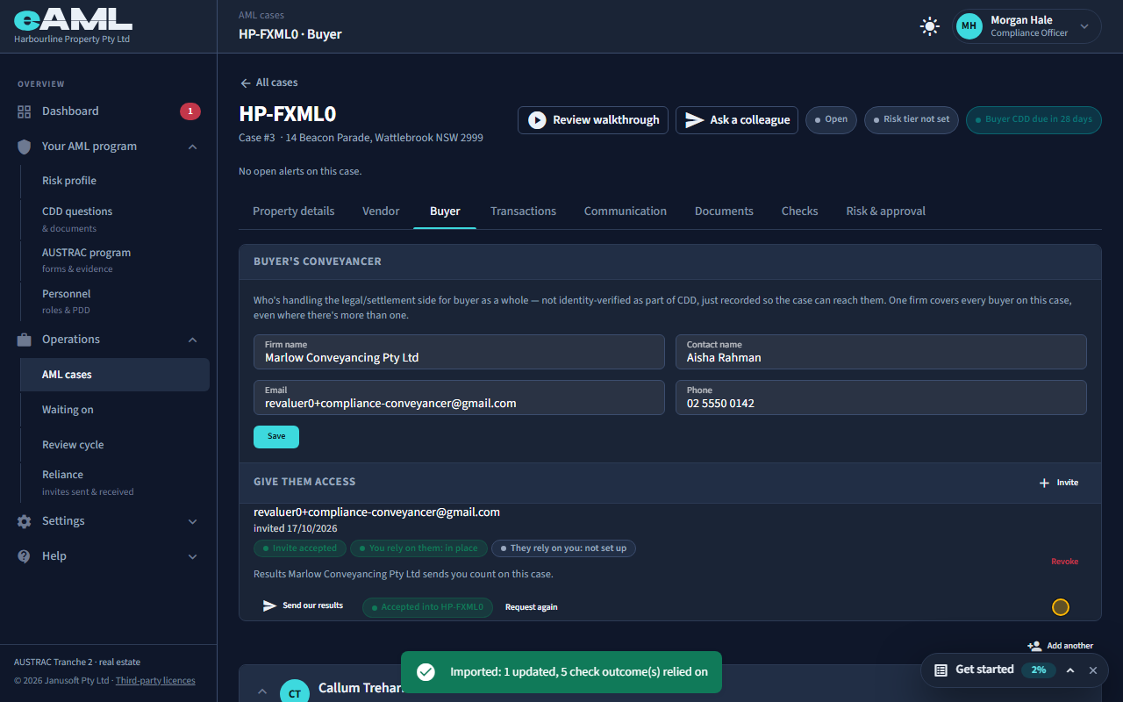
Task: Open the Third-party licences link
Action: 155,681
